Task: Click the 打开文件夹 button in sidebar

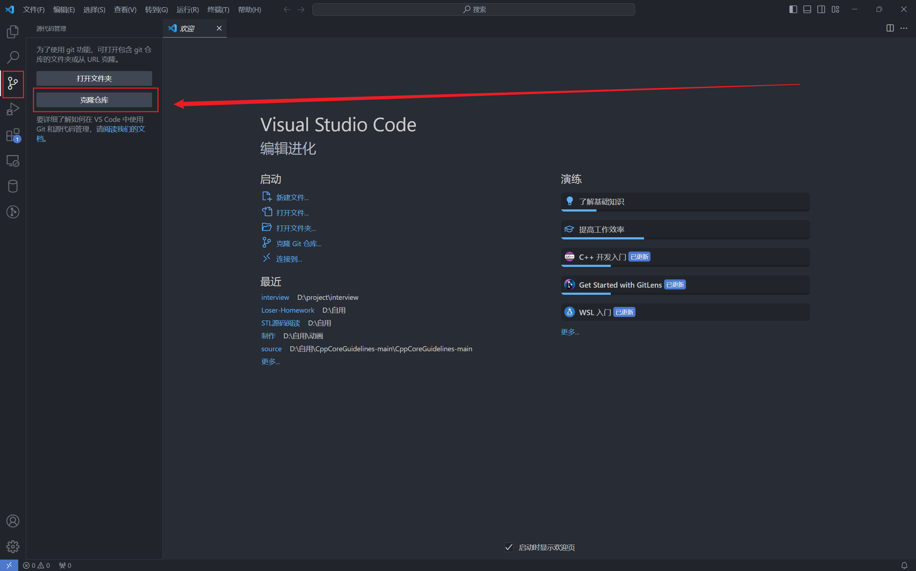Action: (x=94, y=79)
